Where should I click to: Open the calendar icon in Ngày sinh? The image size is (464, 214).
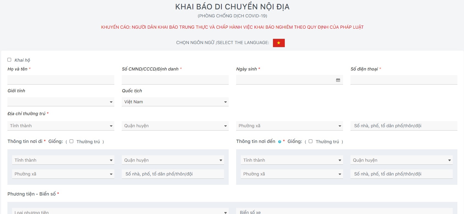(x=338, y=80)
